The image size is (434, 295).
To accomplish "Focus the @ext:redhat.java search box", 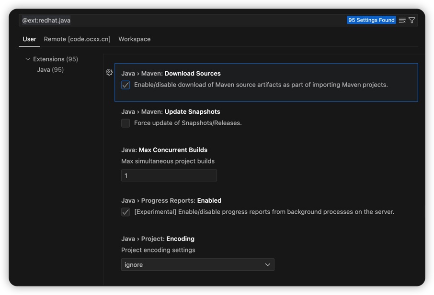I will tap(182, 20).
